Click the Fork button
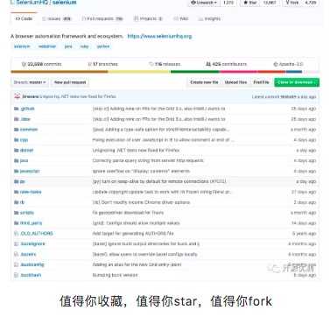Screen dimensions: 330x324 (292, 3)
